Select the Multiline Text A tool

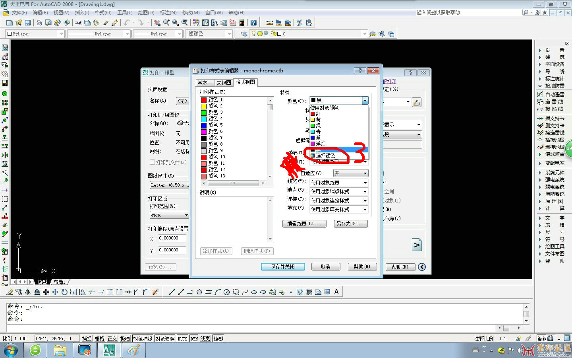tap(336, 292)
